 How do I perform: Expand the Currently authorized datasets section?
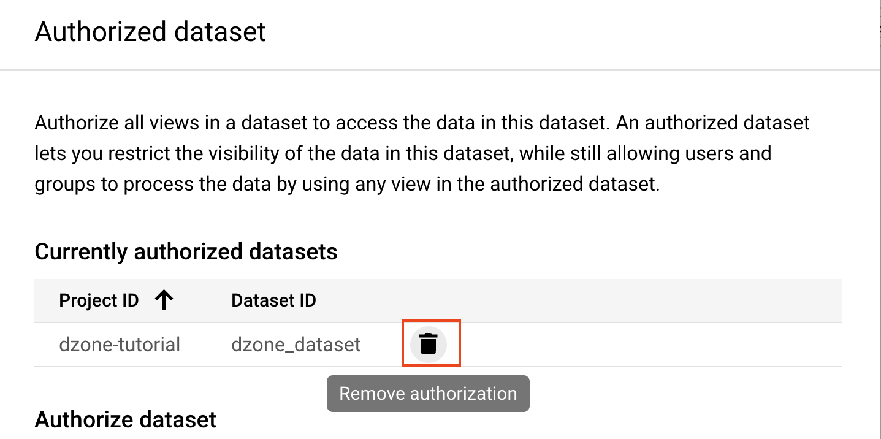pos(186,251)
